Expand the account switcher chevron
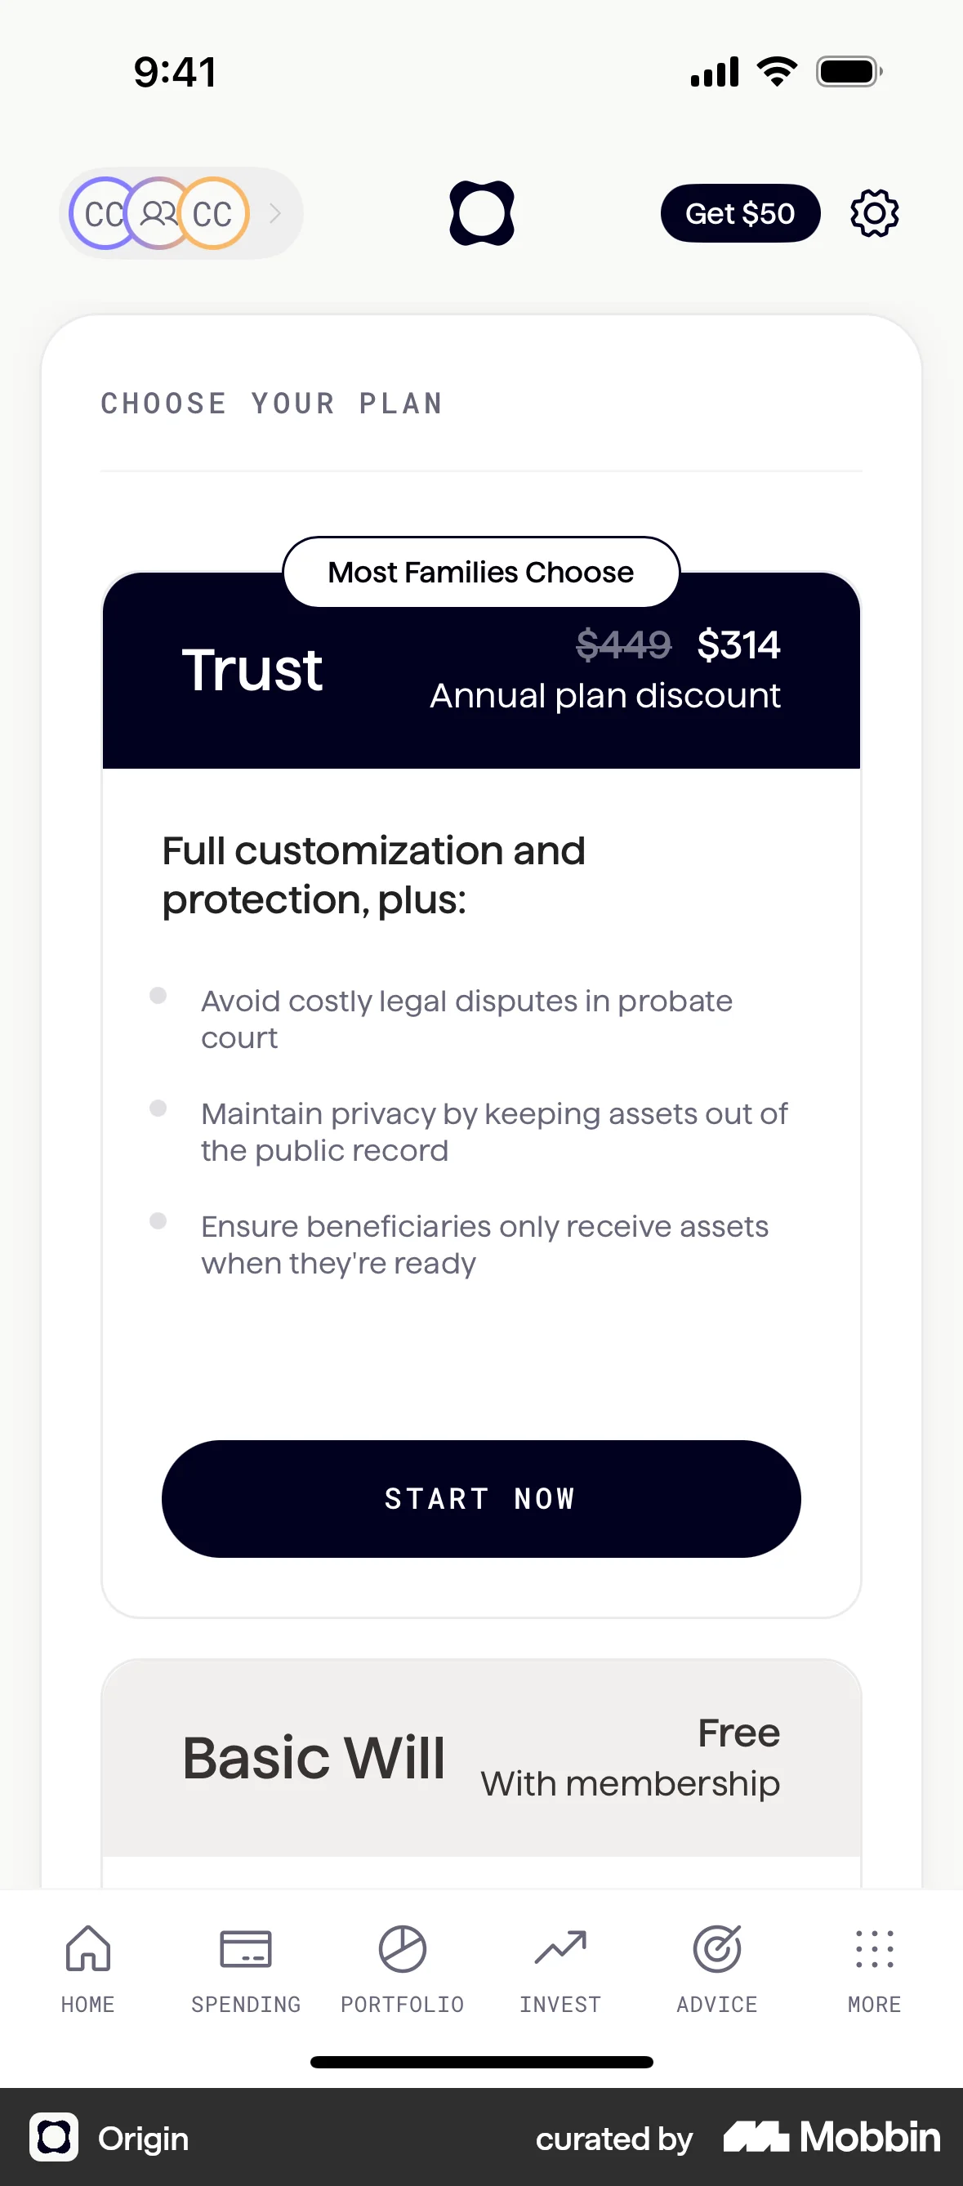The height and width of the screenshot is (2186, 963). point(274,214)
